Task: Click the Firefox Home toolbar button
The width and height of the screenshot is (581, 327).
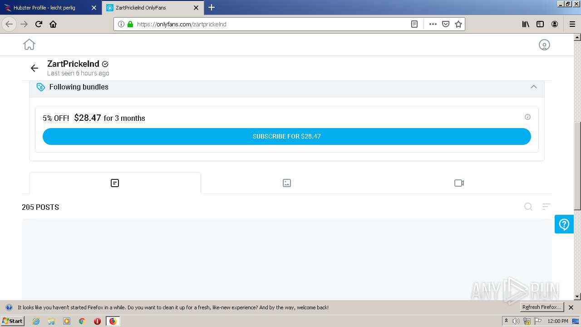Action: pos(53,24)
